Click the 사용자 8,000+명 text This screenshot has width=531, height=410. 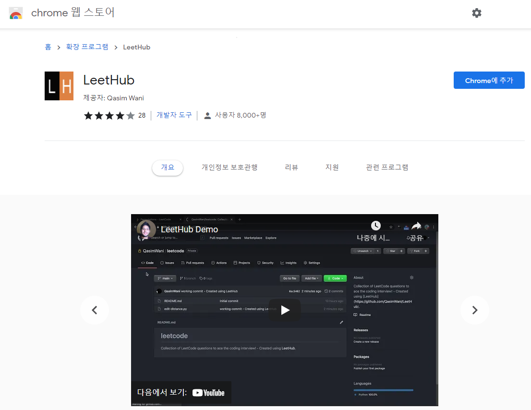(x=241, y=115)
